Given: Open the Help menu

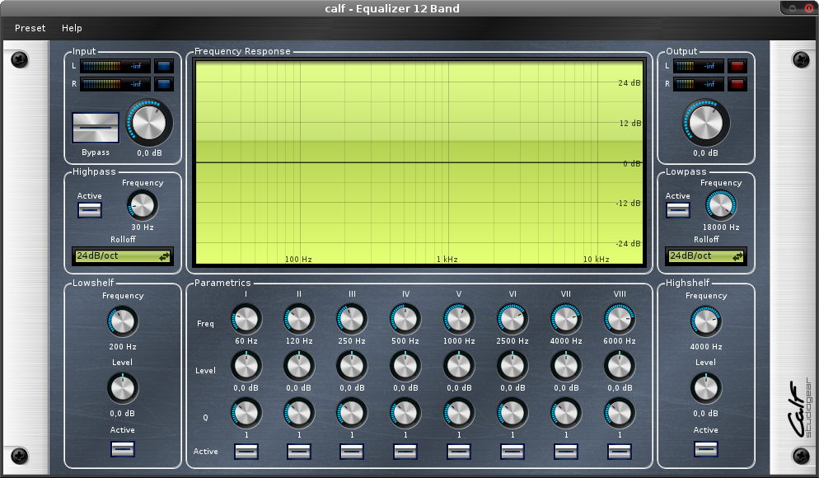Looking at the screenshot, I should click(x=72, y=28).
